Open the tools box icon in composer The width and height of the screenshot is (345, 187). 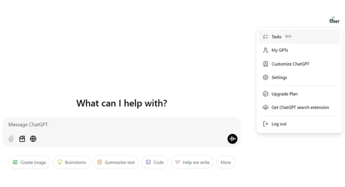22,139
